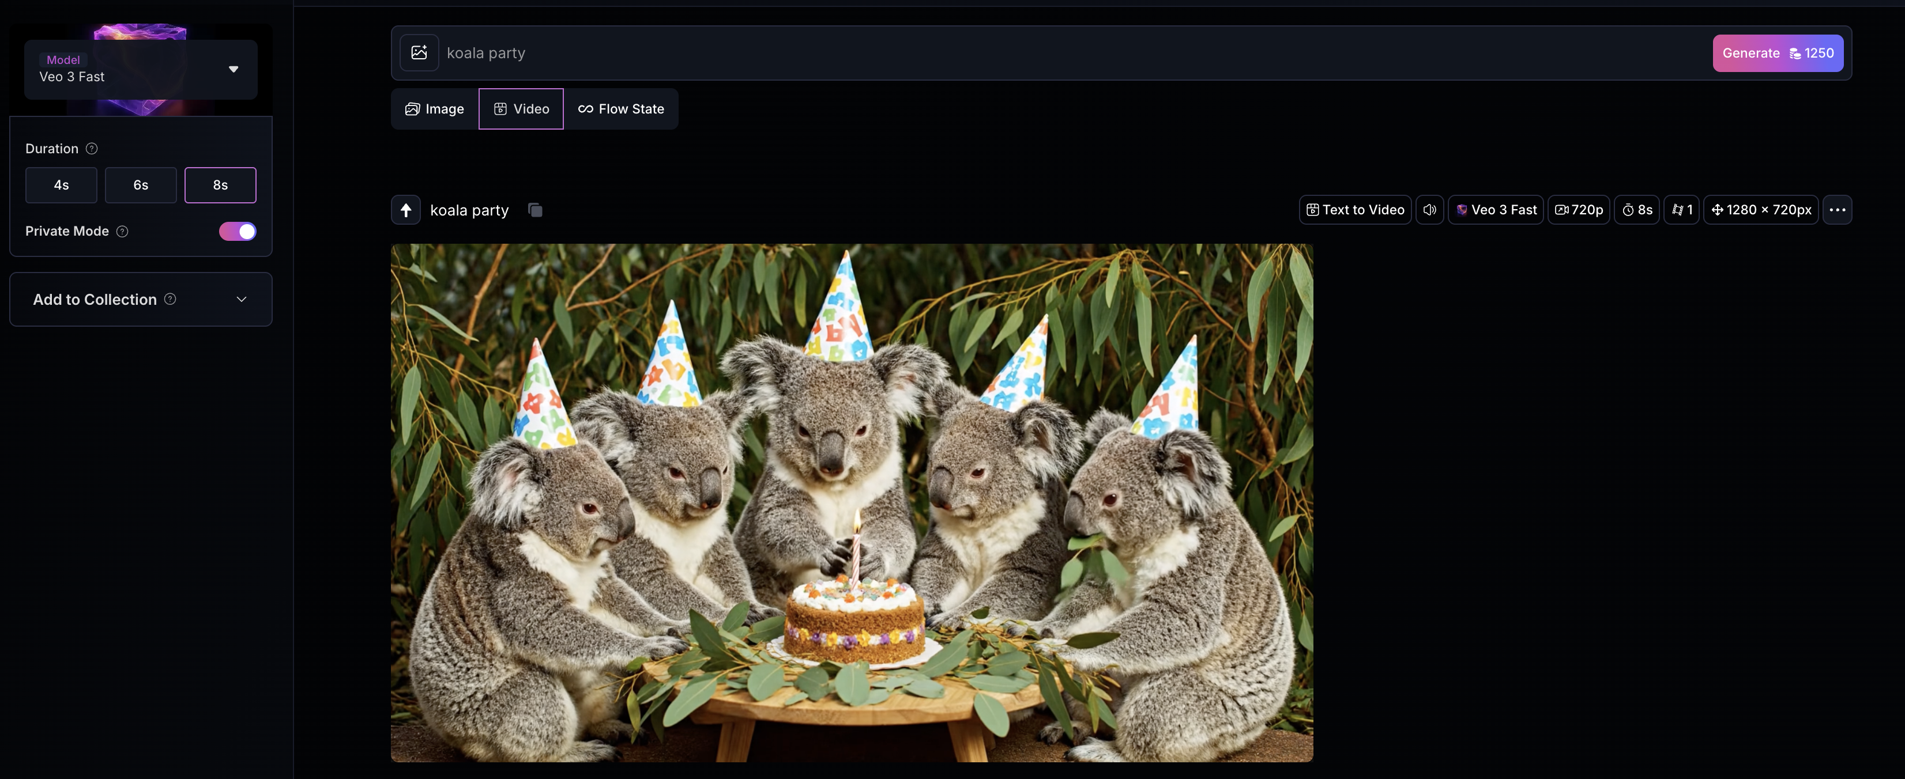
Task: Select 6s duration
Action: tap(141, 185)
